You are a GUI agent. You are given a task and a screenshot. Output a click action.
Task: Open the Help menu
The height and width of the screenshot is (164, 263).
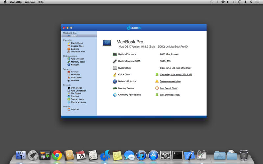(40, 2)
